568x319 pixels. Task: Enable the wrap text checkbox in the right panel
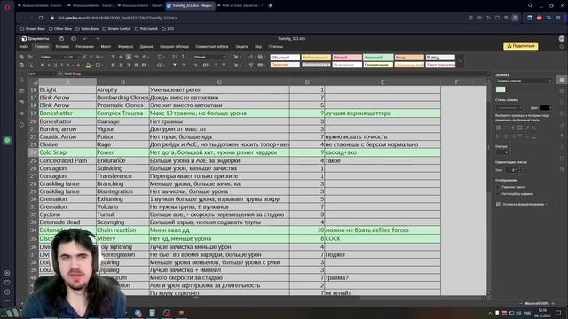pyautogui.click(x=499, y=187)
